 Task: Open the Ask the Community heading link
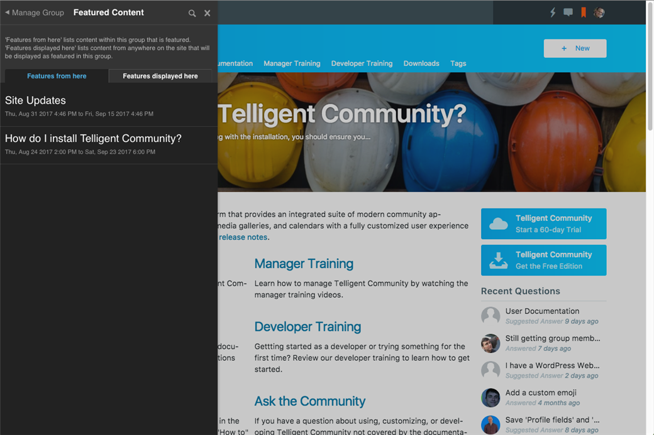click(x=310, y=401)
